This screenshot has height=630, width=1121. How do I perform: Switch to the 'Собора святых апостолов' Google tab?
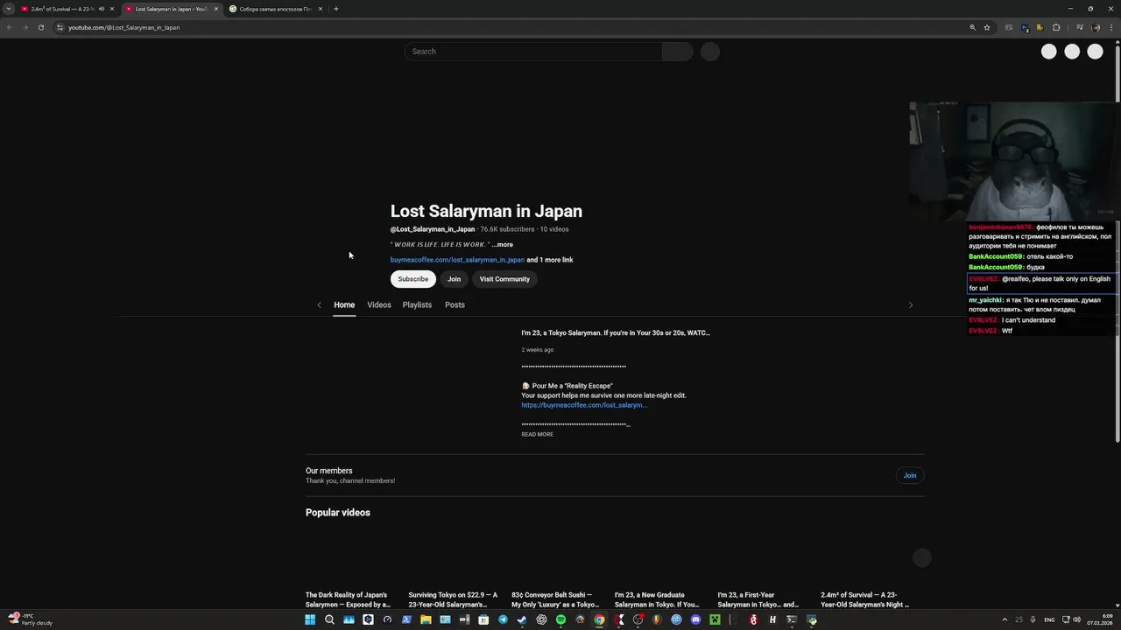(275, 9)
